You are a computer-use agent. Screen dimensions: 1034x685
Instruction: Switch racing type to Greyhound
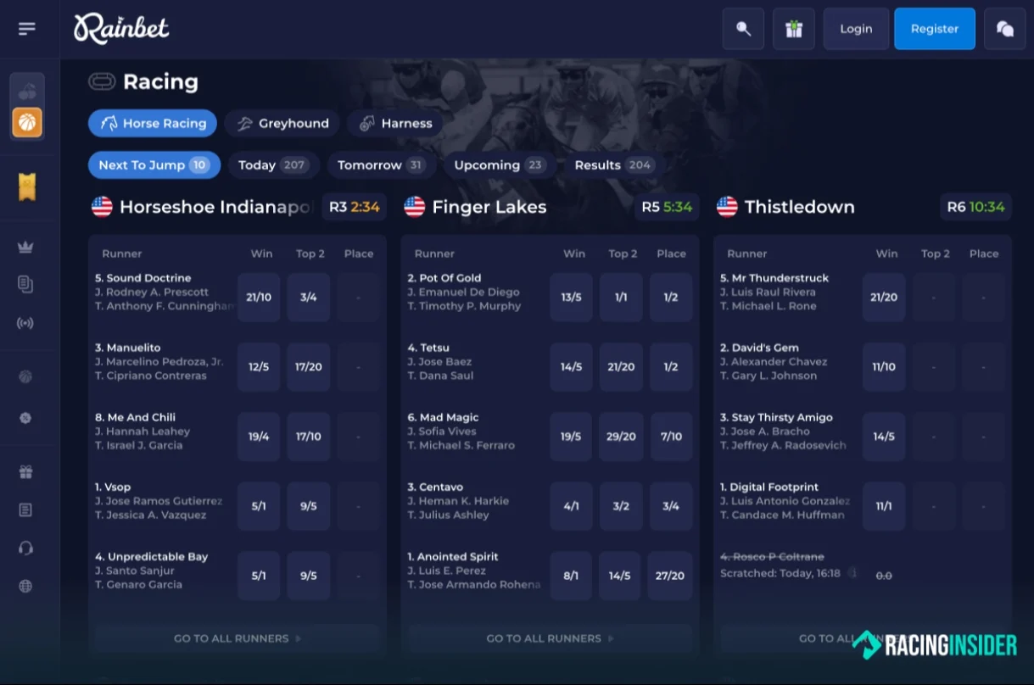tap(282, 123)
